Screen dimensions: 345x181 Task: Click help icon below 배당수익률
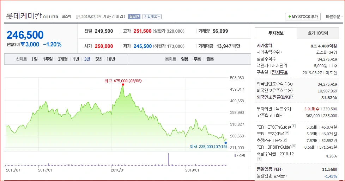click(259, 159)
